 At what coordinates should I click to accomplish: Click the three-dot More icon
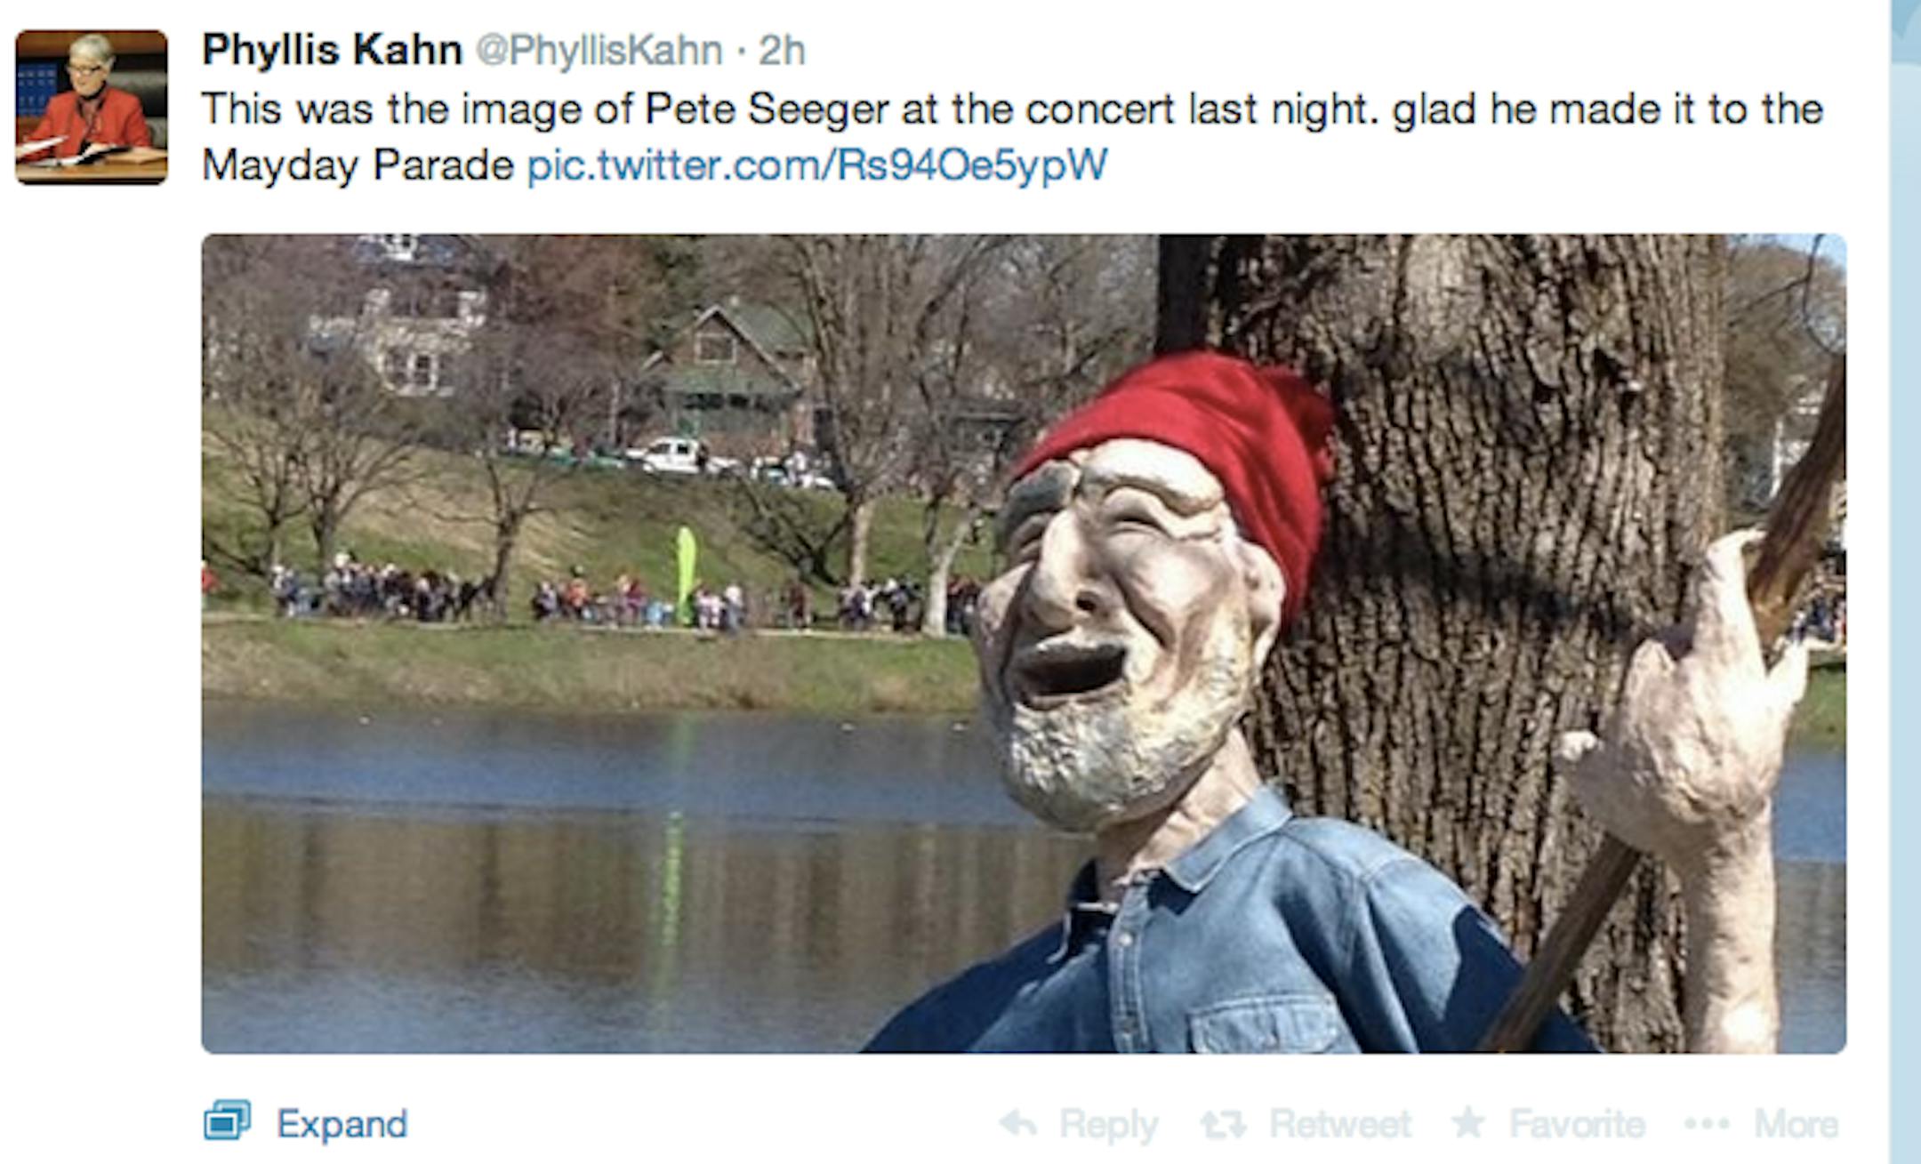click(x=1707, y=1124)
